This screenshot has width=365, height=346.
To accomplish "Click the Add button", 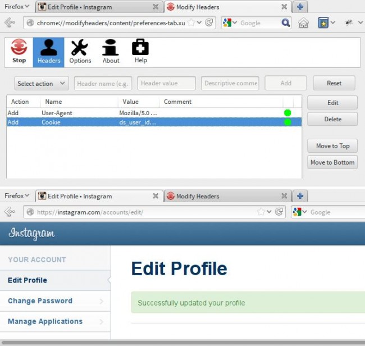I will click(286, 83).
